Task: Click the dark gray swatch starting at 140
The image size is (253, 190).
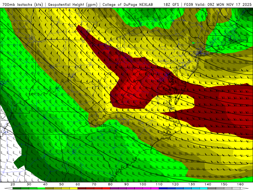Action: pyautogui.click(x=212, y=188)
